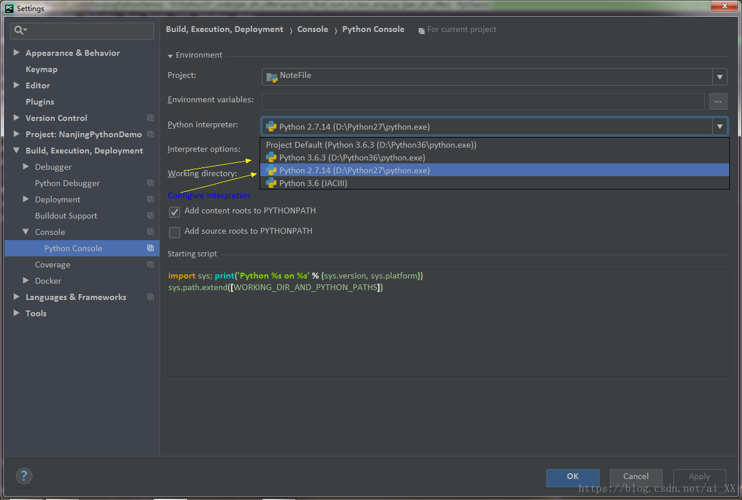
Task: Click 'Build, Execution, Deployment' breadcrumb
Action: pyautogui.click(x=225, y=29)
